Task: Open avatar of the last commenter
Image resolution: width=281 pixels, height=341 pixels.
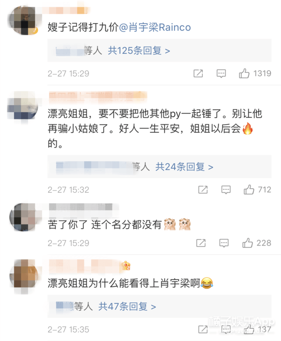Action: 24,276
